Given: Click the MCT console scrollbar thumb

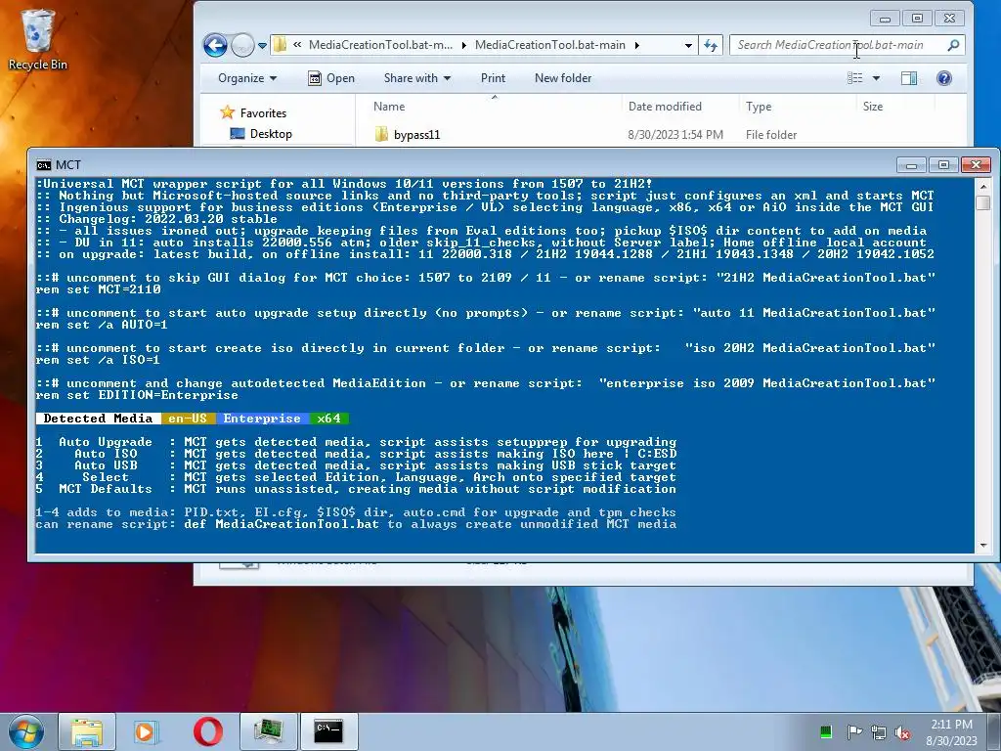Looking at the screenshot, I should tap(983, 201).
